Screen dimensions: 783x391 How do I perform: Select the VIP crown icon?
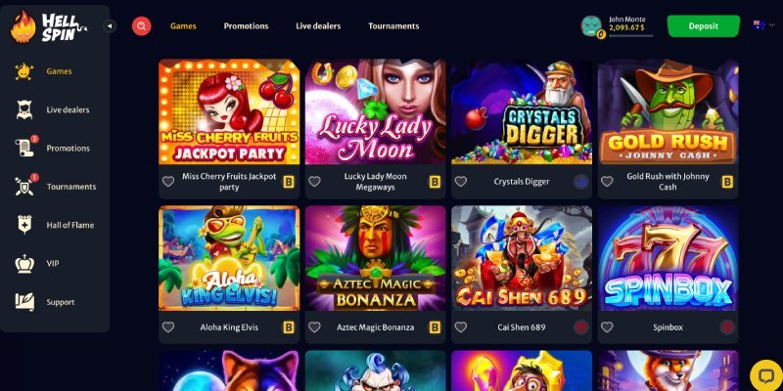coord(24,263)
